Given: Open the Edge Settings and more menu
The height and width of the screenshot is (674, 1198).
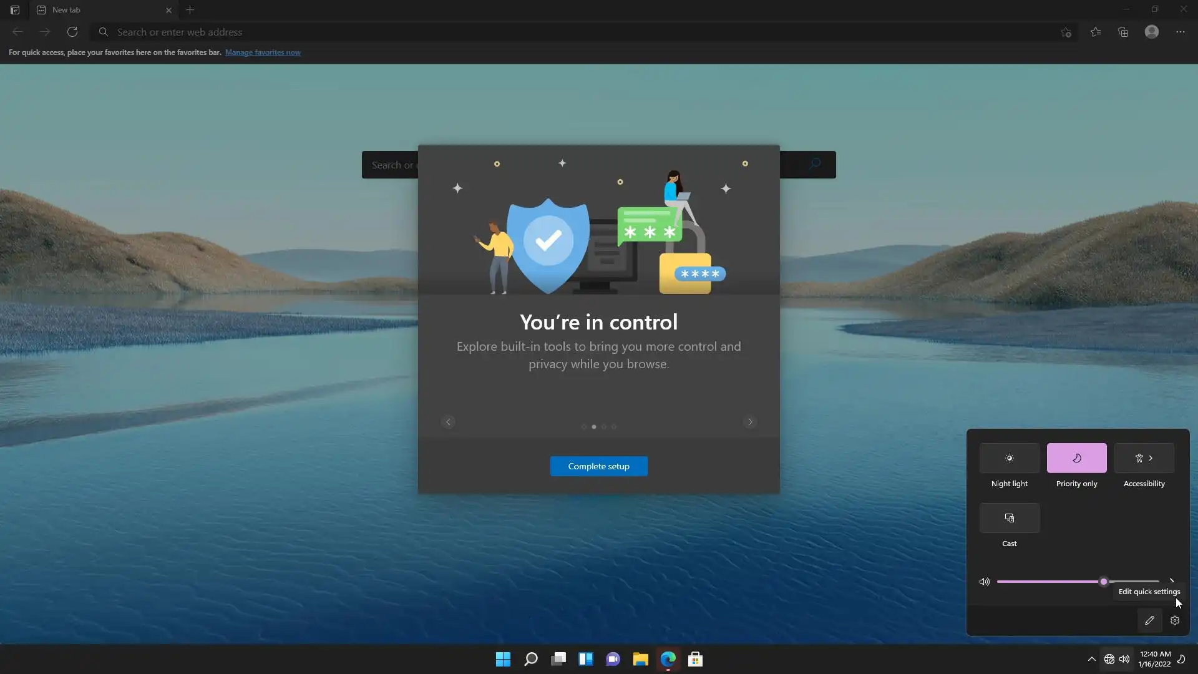Looking at the screenshot, I should click(1180, 32).
